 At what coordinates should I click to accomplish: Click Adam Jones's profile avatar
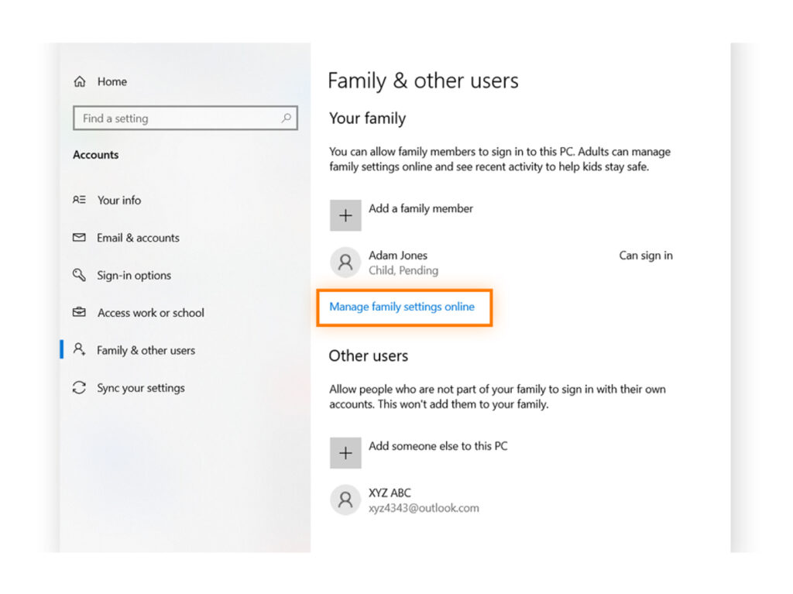(345, 262)
